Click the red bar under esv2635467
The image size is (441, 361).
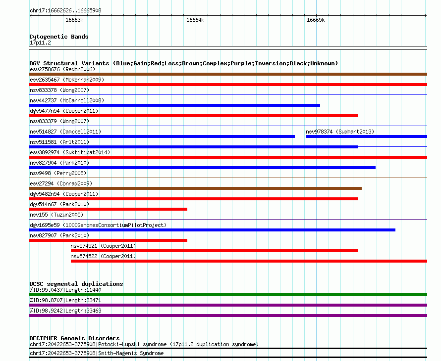pyautogui.click(x=228, y=85)
